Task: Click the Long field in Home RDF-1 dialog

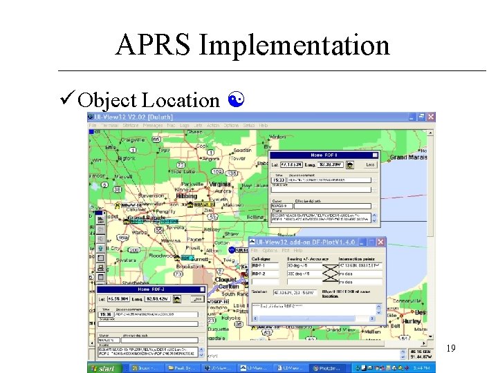Action: 330,165
